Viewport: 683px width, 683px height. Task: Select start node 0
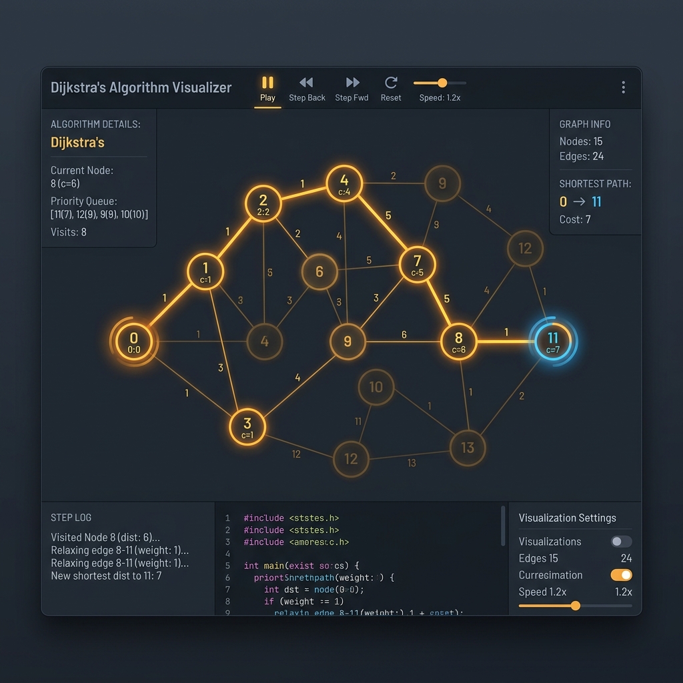click(x=133, y=341)
